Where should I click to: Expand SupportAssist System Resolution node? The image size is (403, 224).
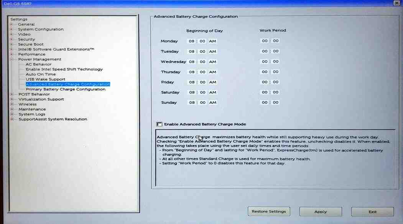pyautogui.click(x=12, y=119)
